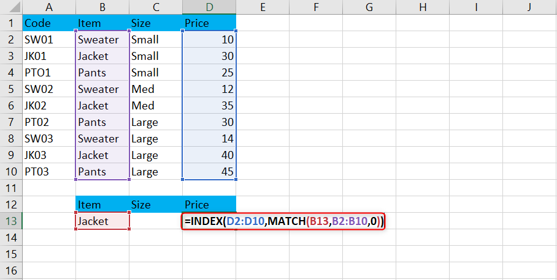This screenshot has width=557, height=280.
Task: Select cell D6 showing 35
Action: [209, 106]
